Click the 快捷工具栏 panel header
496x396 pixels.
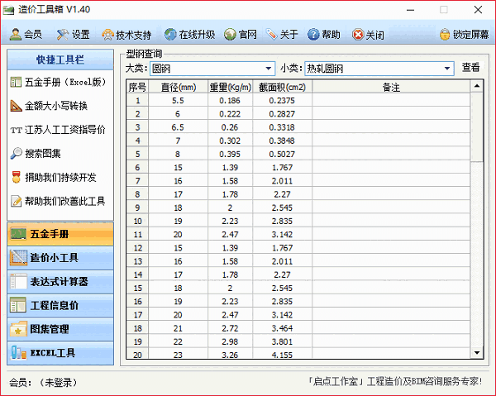coord(60,60)
